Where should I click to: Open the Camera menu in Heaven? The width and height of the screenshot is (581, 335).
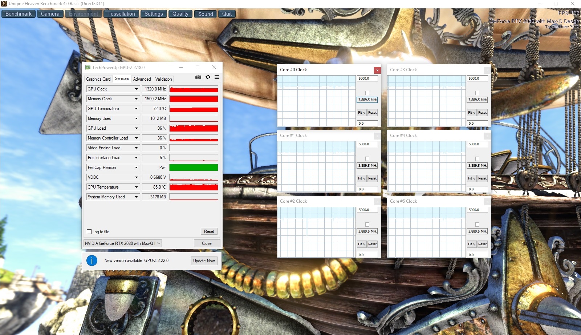50,14
